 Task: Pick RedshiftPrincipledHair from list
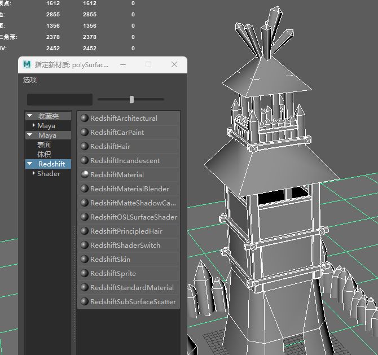click(x=129, y=231)
